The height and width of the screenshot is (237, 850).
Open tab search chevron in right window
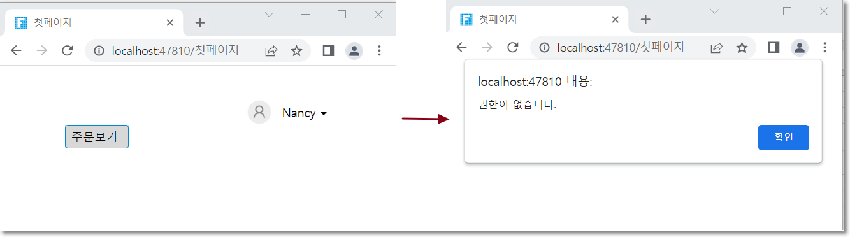click(x=714, y=11)
